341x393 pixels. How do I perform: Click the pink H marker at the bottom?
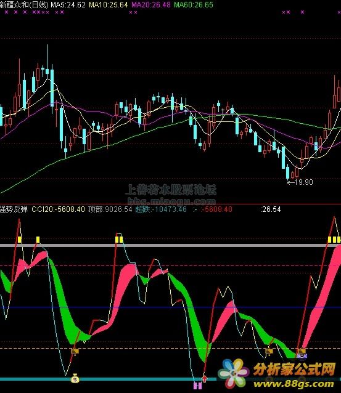pos(197,386)
